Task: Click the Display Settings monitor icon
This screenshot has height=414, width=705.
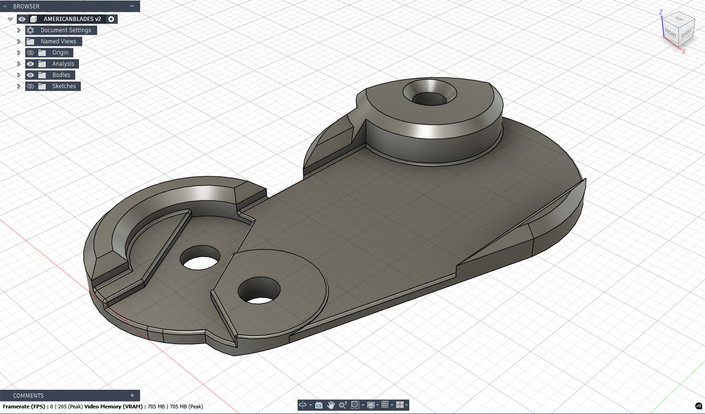Action: (x=370, y=405)
